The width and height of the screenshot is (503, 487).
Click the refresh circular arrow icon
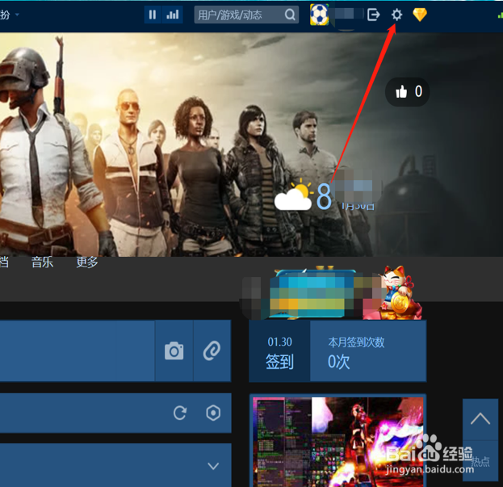180,413
